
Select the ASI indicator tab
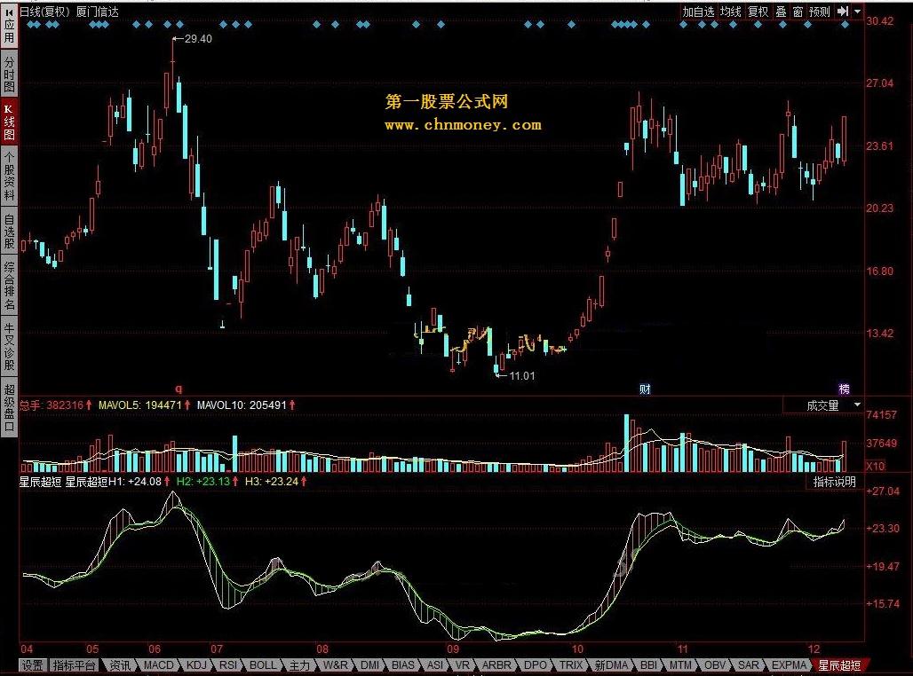tap(435, 665)
